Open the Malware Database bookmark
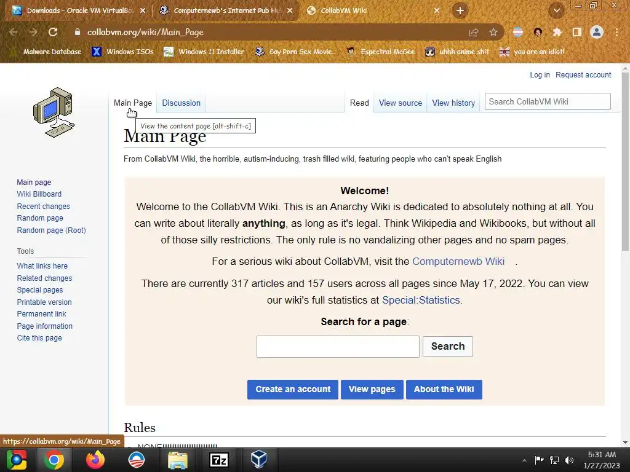630x472 pixels. 46,52
